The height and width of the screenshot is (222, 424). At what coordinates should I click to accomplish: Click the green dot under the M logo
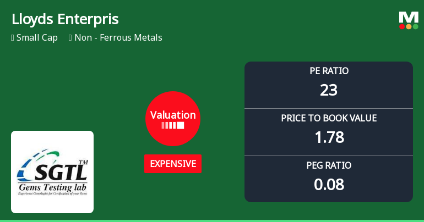(415, 26)
